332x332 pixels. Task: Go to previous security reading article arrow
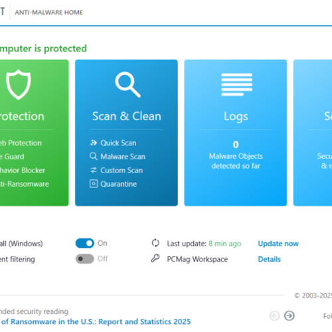274,316
